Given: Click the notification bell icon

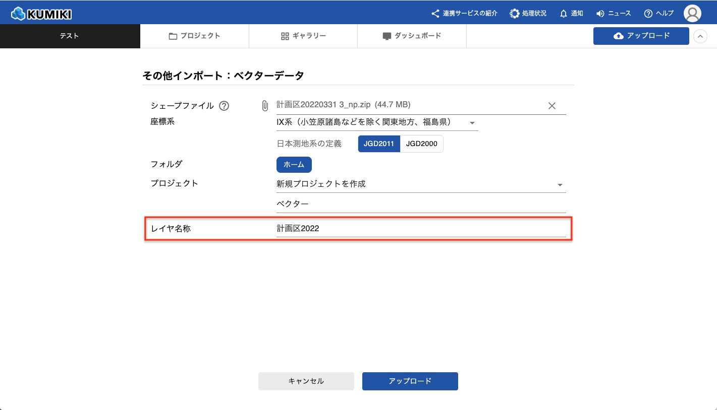Looking at the screenshot, I should [564, 14].
